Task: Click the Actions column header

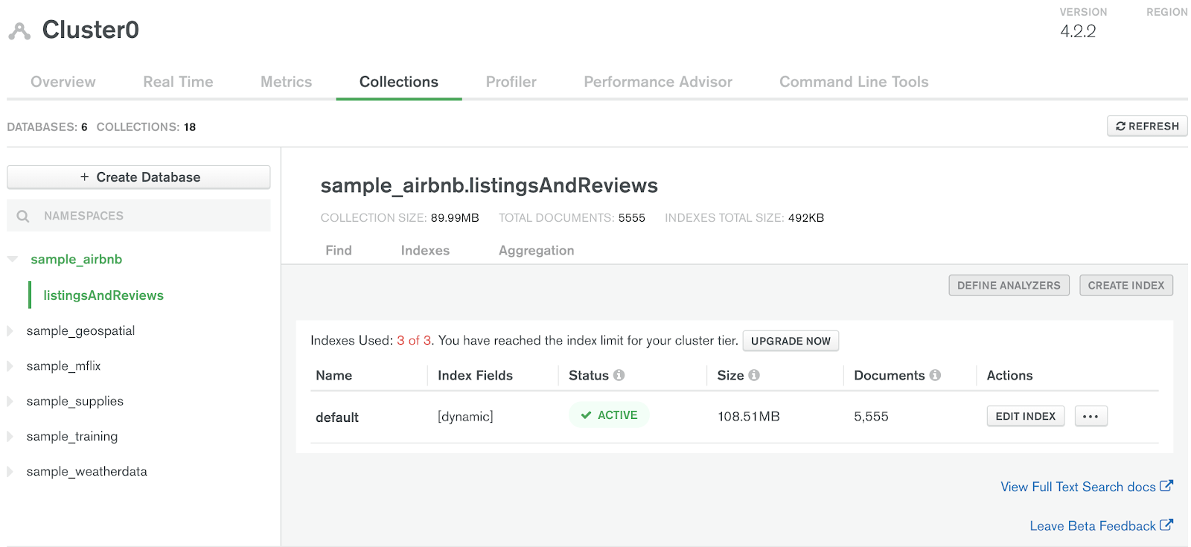Action: point(1009,375)
